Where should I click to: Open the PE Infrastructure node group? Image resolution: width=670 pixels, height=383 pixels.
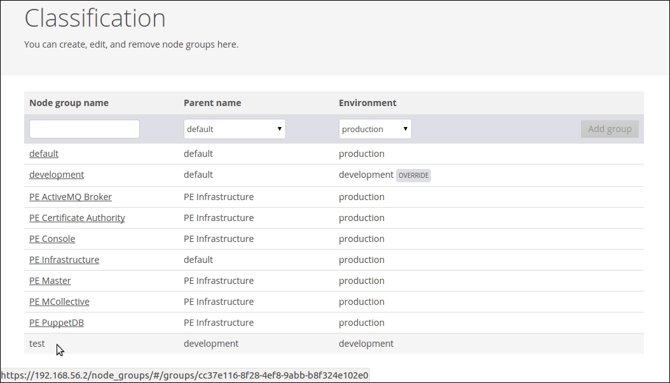pyautogui.click(x=64, y=260)
